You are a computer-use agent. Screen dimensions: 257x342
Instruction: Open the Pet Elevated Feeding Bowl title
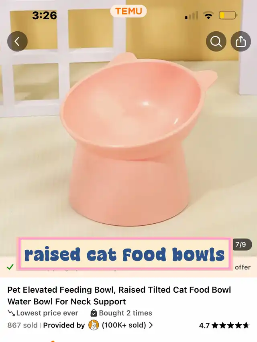tap(119, 295)
